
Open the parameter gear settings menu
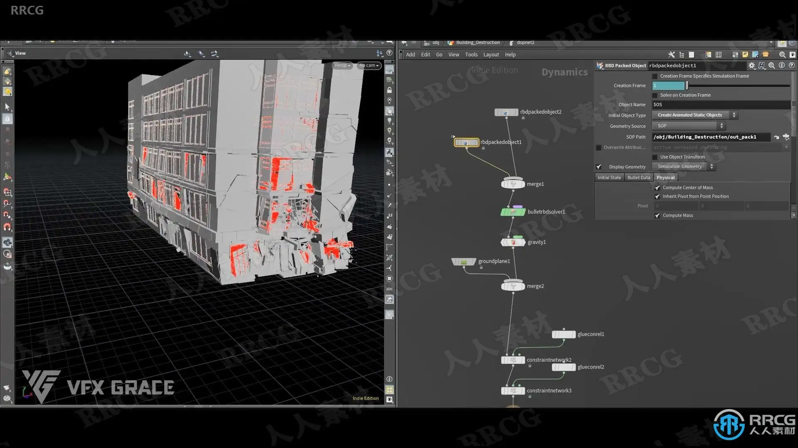point(751,66)
